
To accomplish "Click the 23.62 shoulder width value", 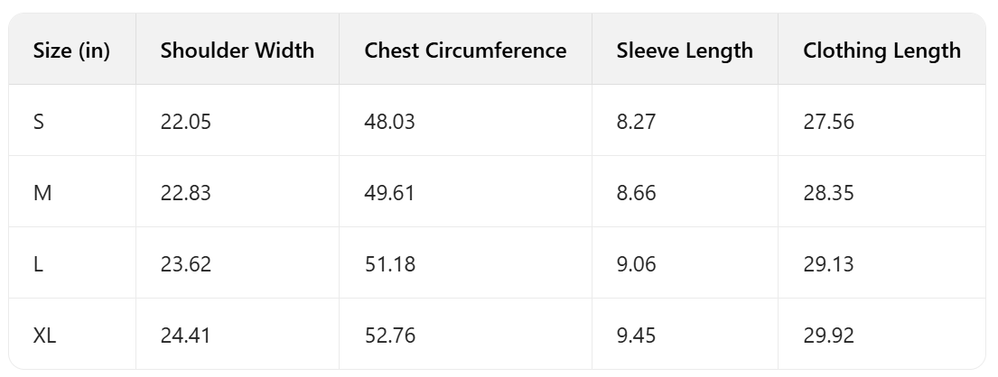I will [185, 264].
